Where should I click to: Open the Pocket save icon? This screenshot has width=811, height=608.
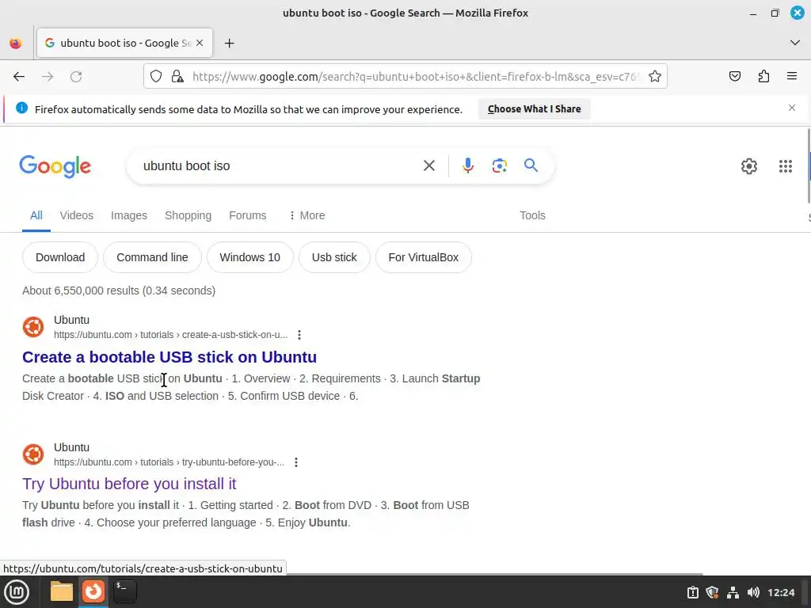tap(734, 77)
